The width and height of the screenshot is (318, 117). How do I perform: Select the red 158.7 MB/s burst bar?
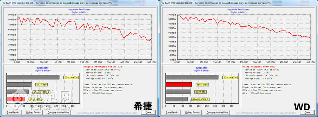[x=179, y=85]
